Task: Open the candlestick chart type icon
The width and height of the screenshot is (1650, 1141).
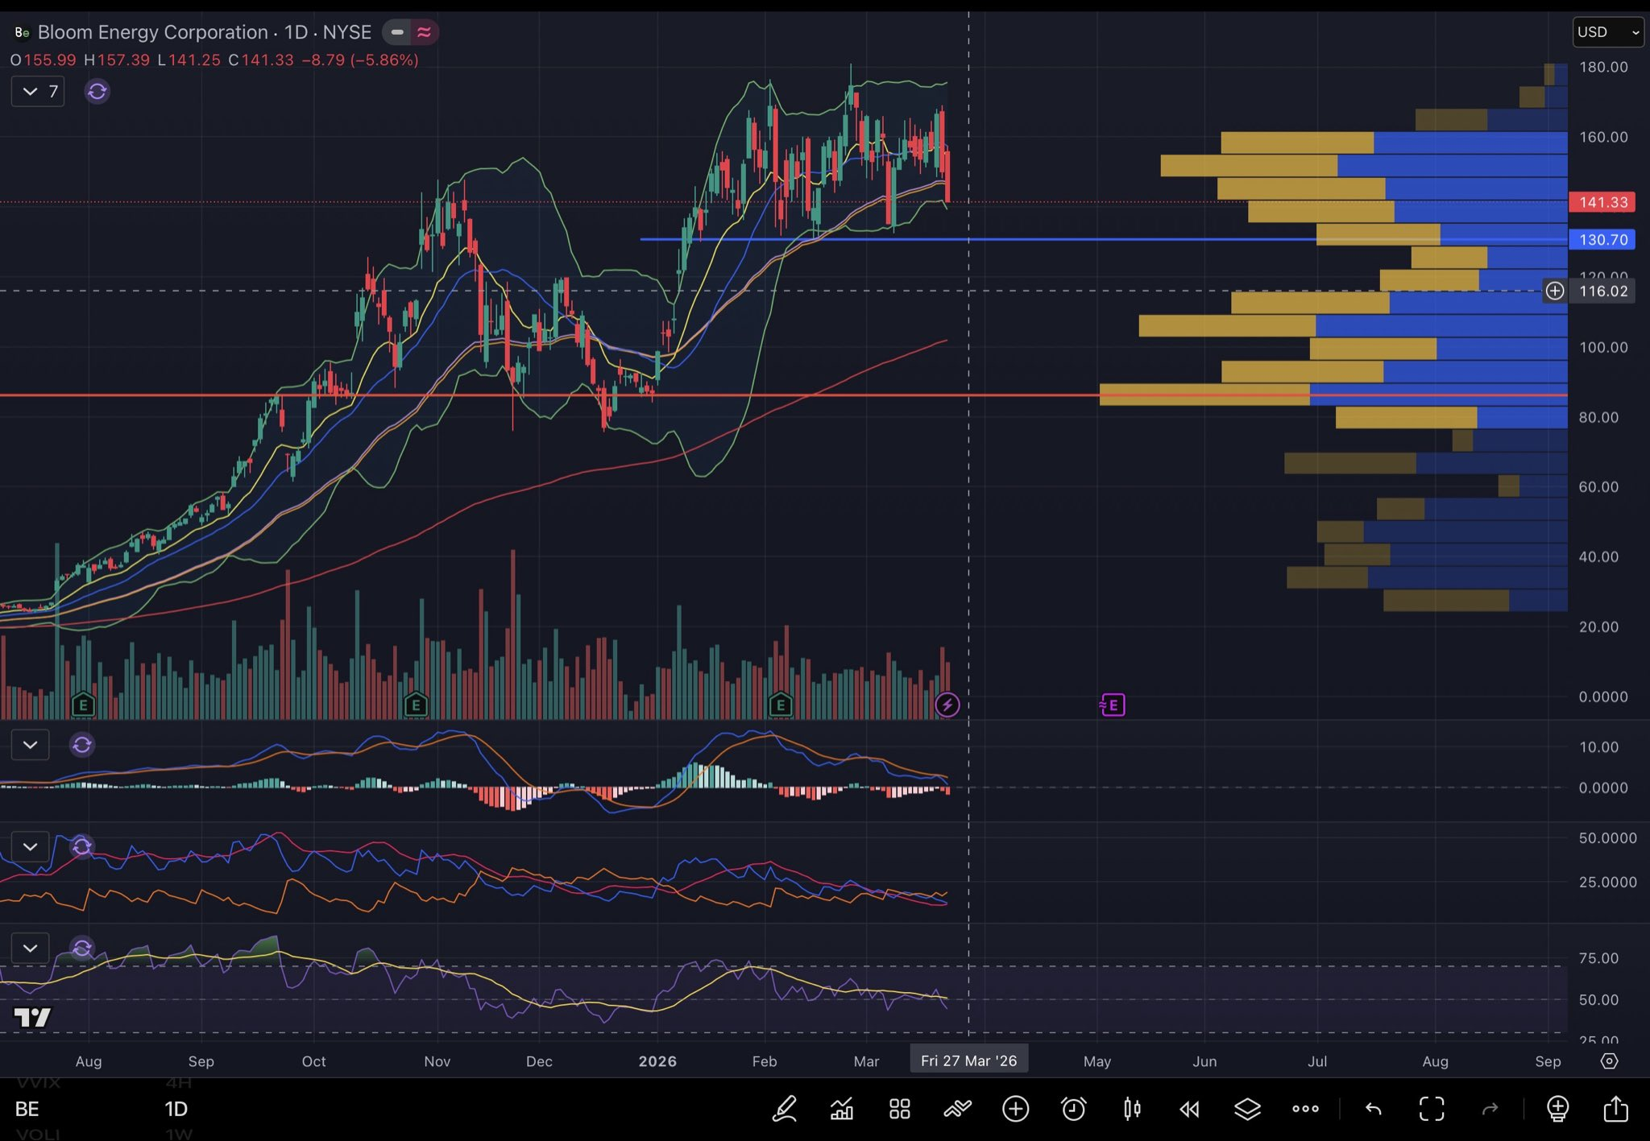Action: click(1131, 1109)
